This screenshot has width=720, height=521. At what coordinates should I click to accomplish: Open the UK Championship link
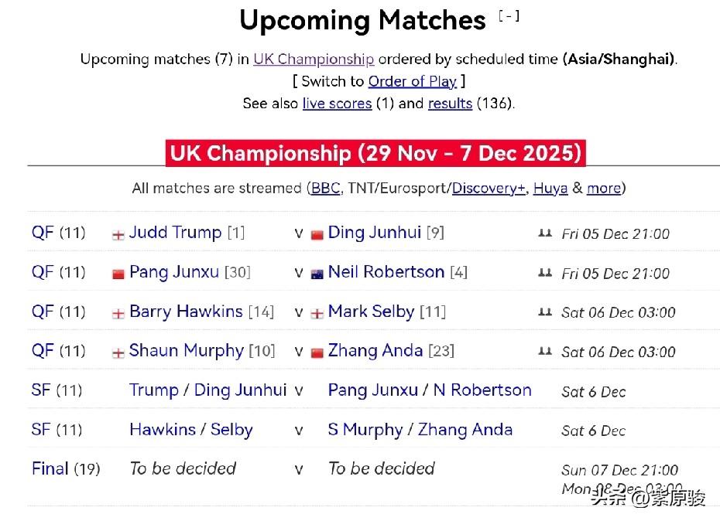coord(314,59)
